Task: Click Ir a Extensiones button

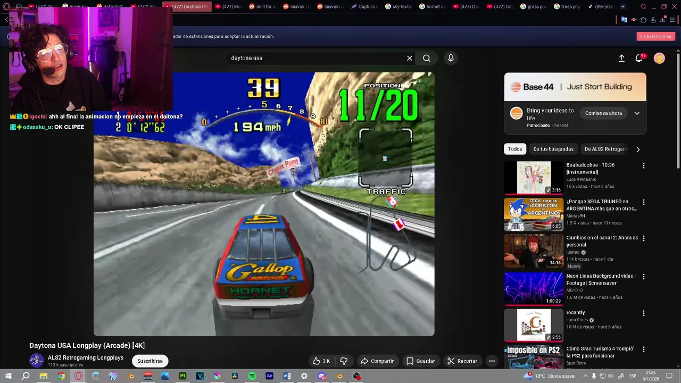Action: coord(655,36)
